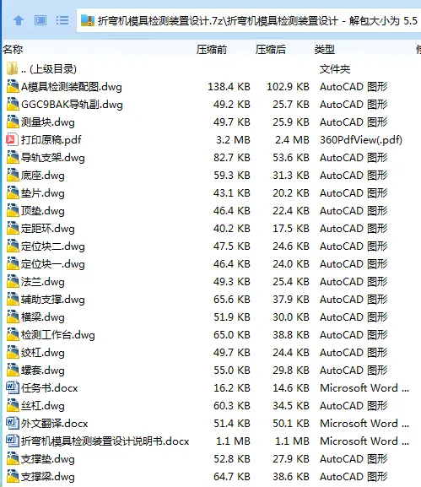
Task: Click the 138.4 KB size of A模具检测装配图.dwg
Action: (x=229, y=87)
